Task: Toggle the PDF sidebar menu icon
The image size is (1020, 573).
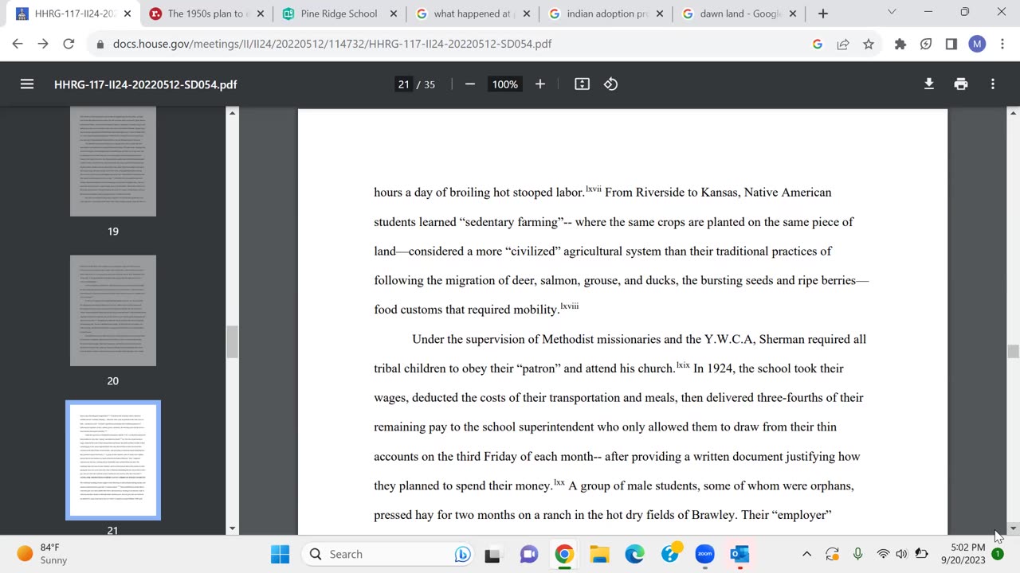Action: point(27,84)
